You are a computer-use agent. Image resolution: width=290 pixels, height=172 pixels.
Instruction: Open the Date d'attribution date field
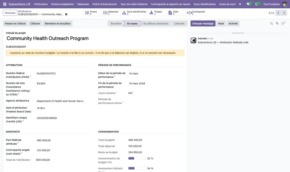(x=64, y=108)
